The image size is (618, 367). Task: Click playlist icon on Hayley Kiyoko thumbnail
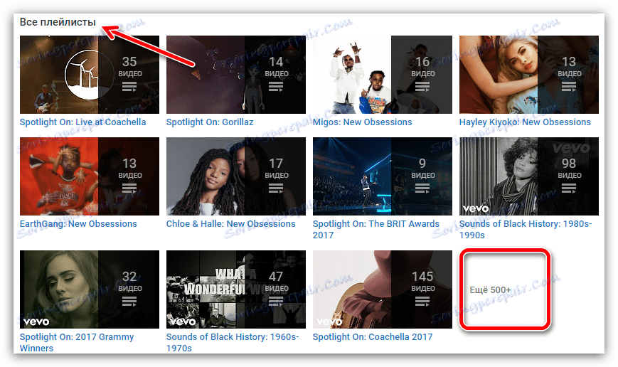point(569,86)
